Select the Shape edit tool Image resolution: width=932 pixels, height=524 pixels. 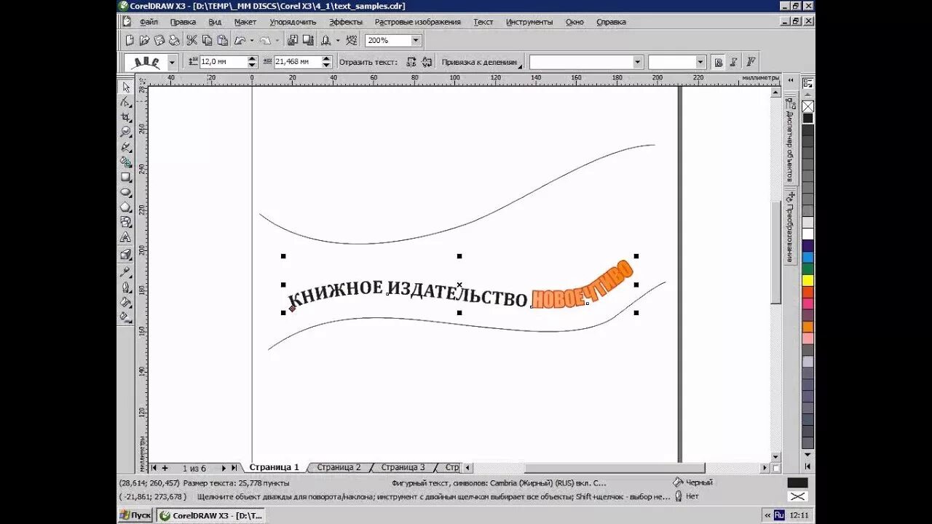tap(126, 103)
